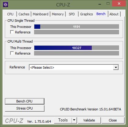Go to the Mainboard tab

tap(41, 14)
